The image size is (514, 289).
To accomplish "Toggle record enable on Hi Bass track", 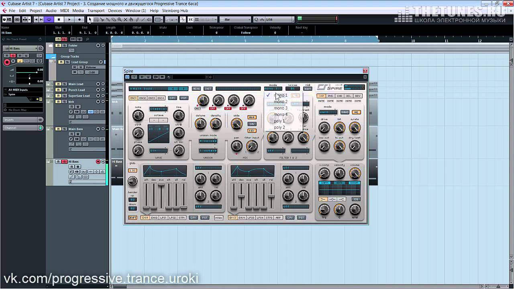I will pyautogui.click(x=98, y=162).
